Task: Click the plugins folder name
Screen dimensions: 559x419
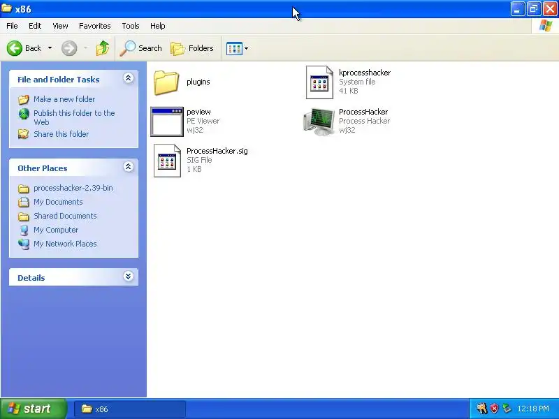Action: point(198,82)
